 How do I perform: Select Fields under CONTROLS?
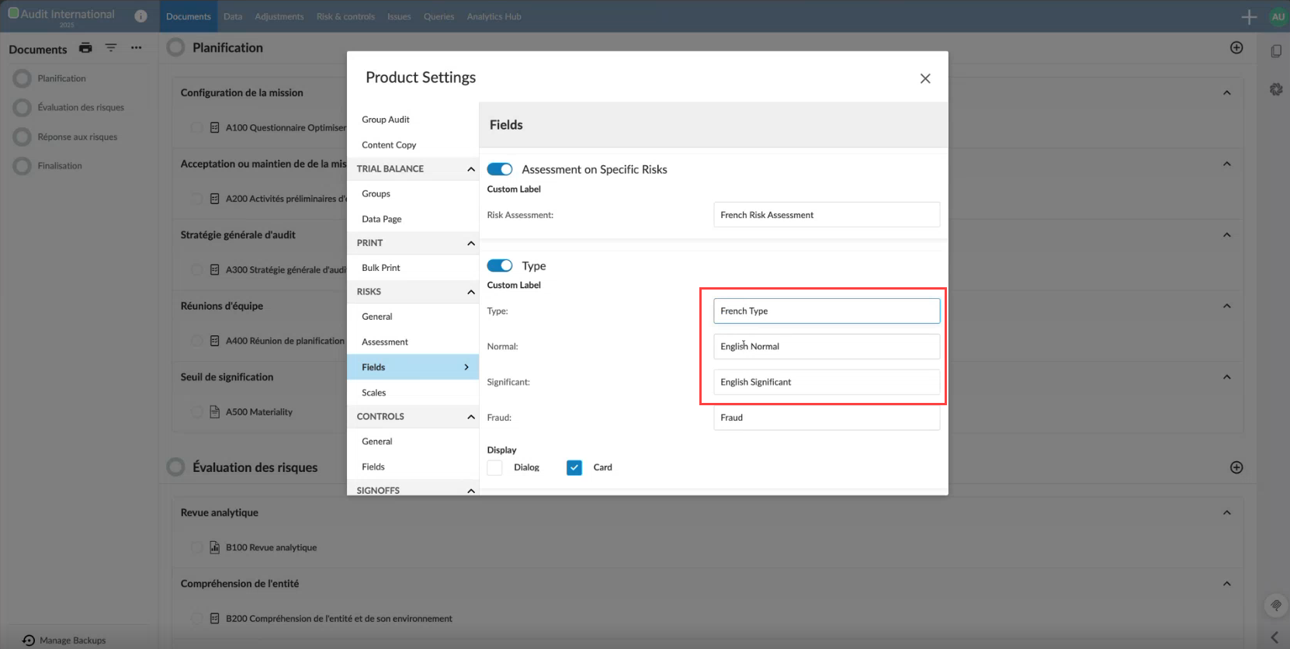(413, 467)
